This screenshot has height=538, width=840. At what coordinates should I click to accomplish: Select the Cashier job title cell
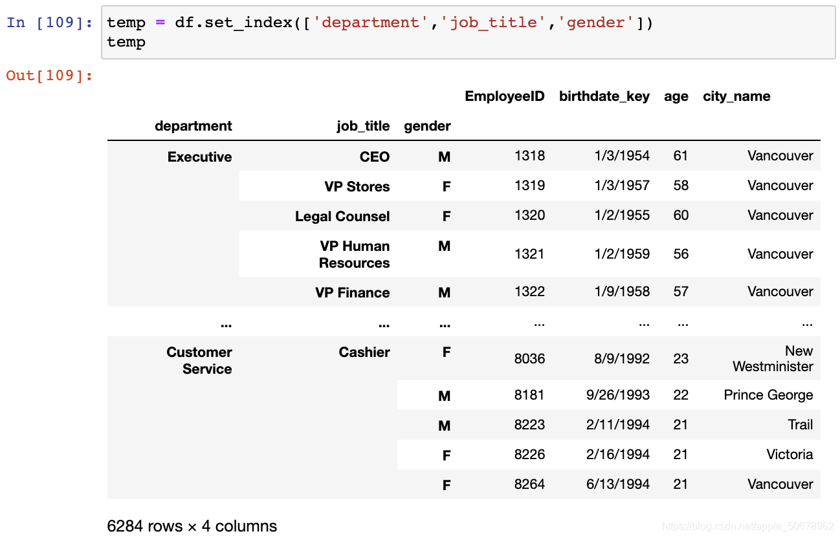(364, 352)
